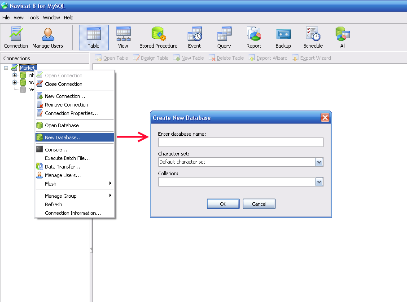
Task: Click the Design Table toolbar button
Action: [x=151, y=58]
